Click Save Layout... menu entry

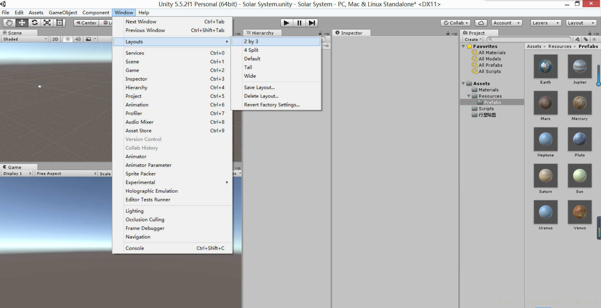coord(276,87)
